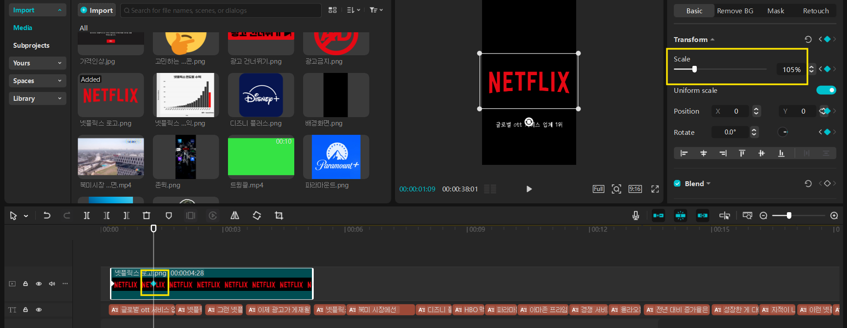Play the preview video

tap(529, 189)
